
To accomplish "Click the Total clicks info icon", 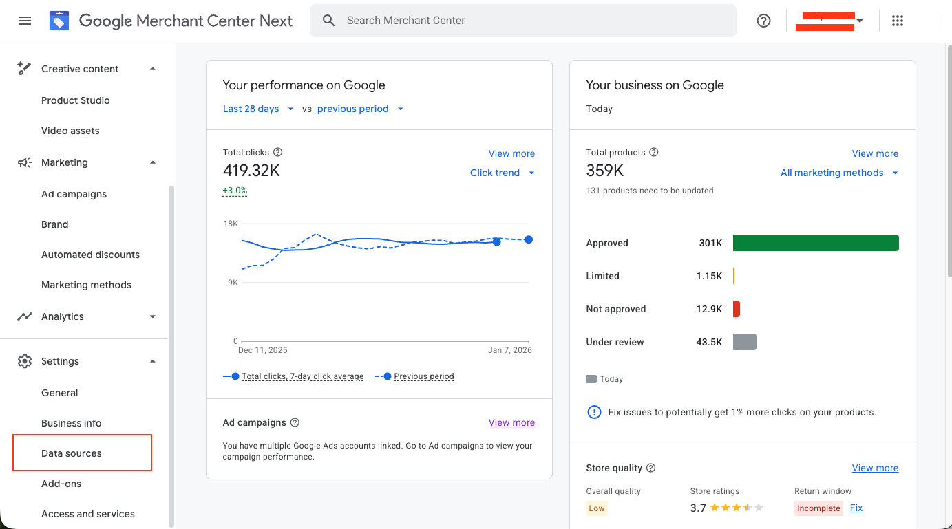I will (278, 153).
